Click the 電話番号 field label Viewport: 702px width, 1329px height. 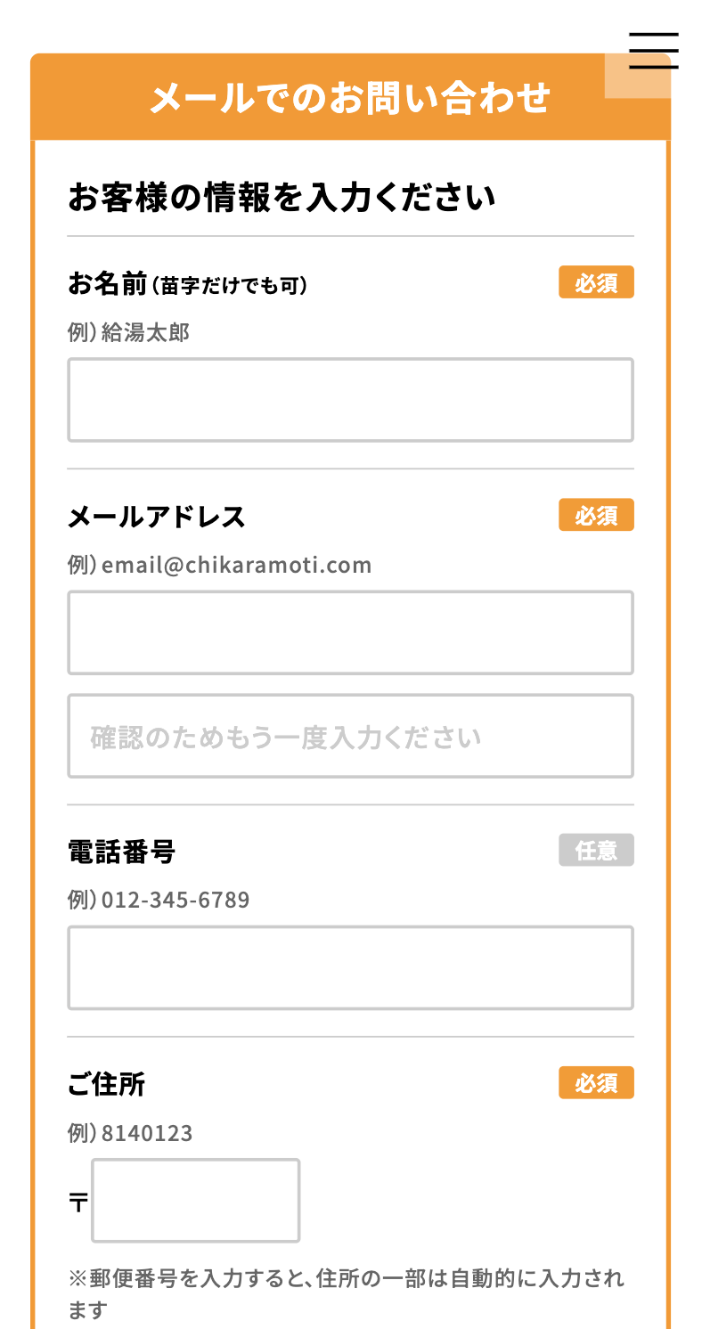(x=122, y=852)
